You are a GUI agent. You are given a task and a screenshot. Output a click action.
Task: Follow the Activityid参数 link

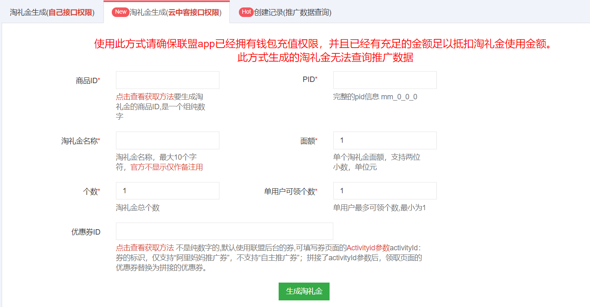[368, 248]
